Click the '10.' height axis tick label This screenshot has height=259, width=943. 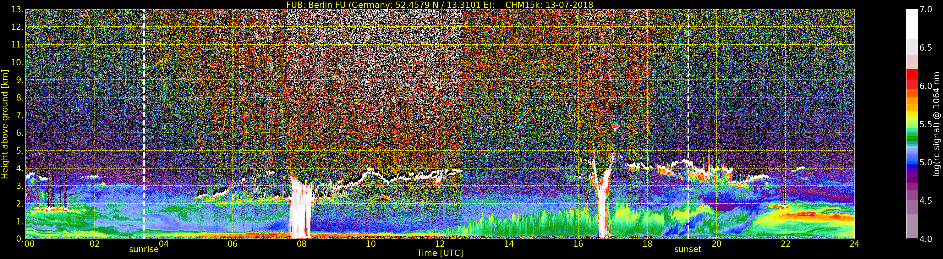tap(17, 62)
